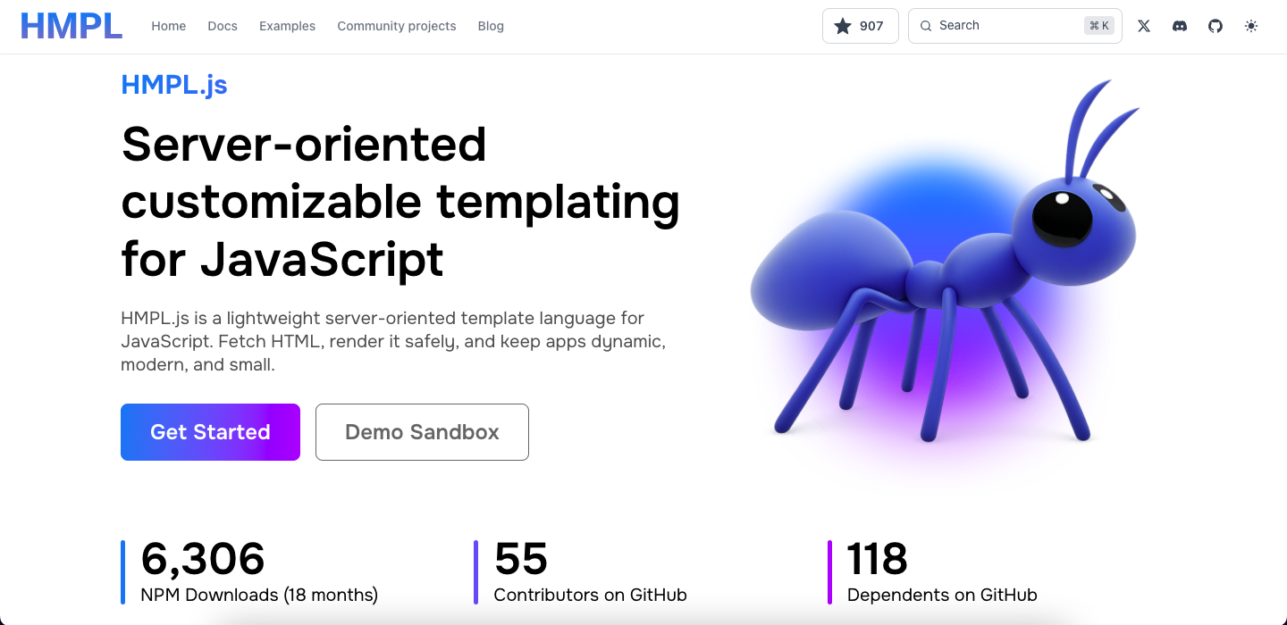The height and width of the screenshot is (625, 1287).
Task: Open the X (Twitter) icon link
Action: click(x=1144, y=26)
